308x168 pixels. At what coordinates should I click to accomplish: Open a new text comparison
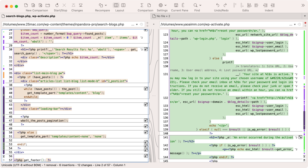[x=26, y=5]
